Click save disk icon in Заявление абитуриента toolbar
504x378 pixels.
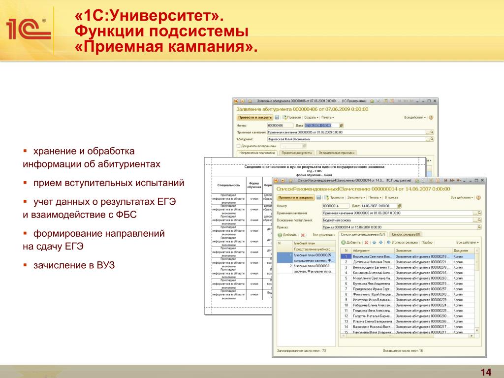click(277, 117)
